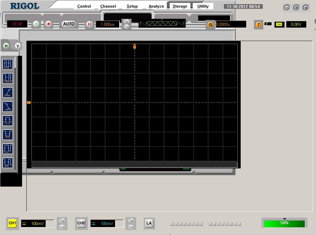Click the waveform preview strip at top
The height and width of the screenshot is (235, 316).
coord(162,23)
